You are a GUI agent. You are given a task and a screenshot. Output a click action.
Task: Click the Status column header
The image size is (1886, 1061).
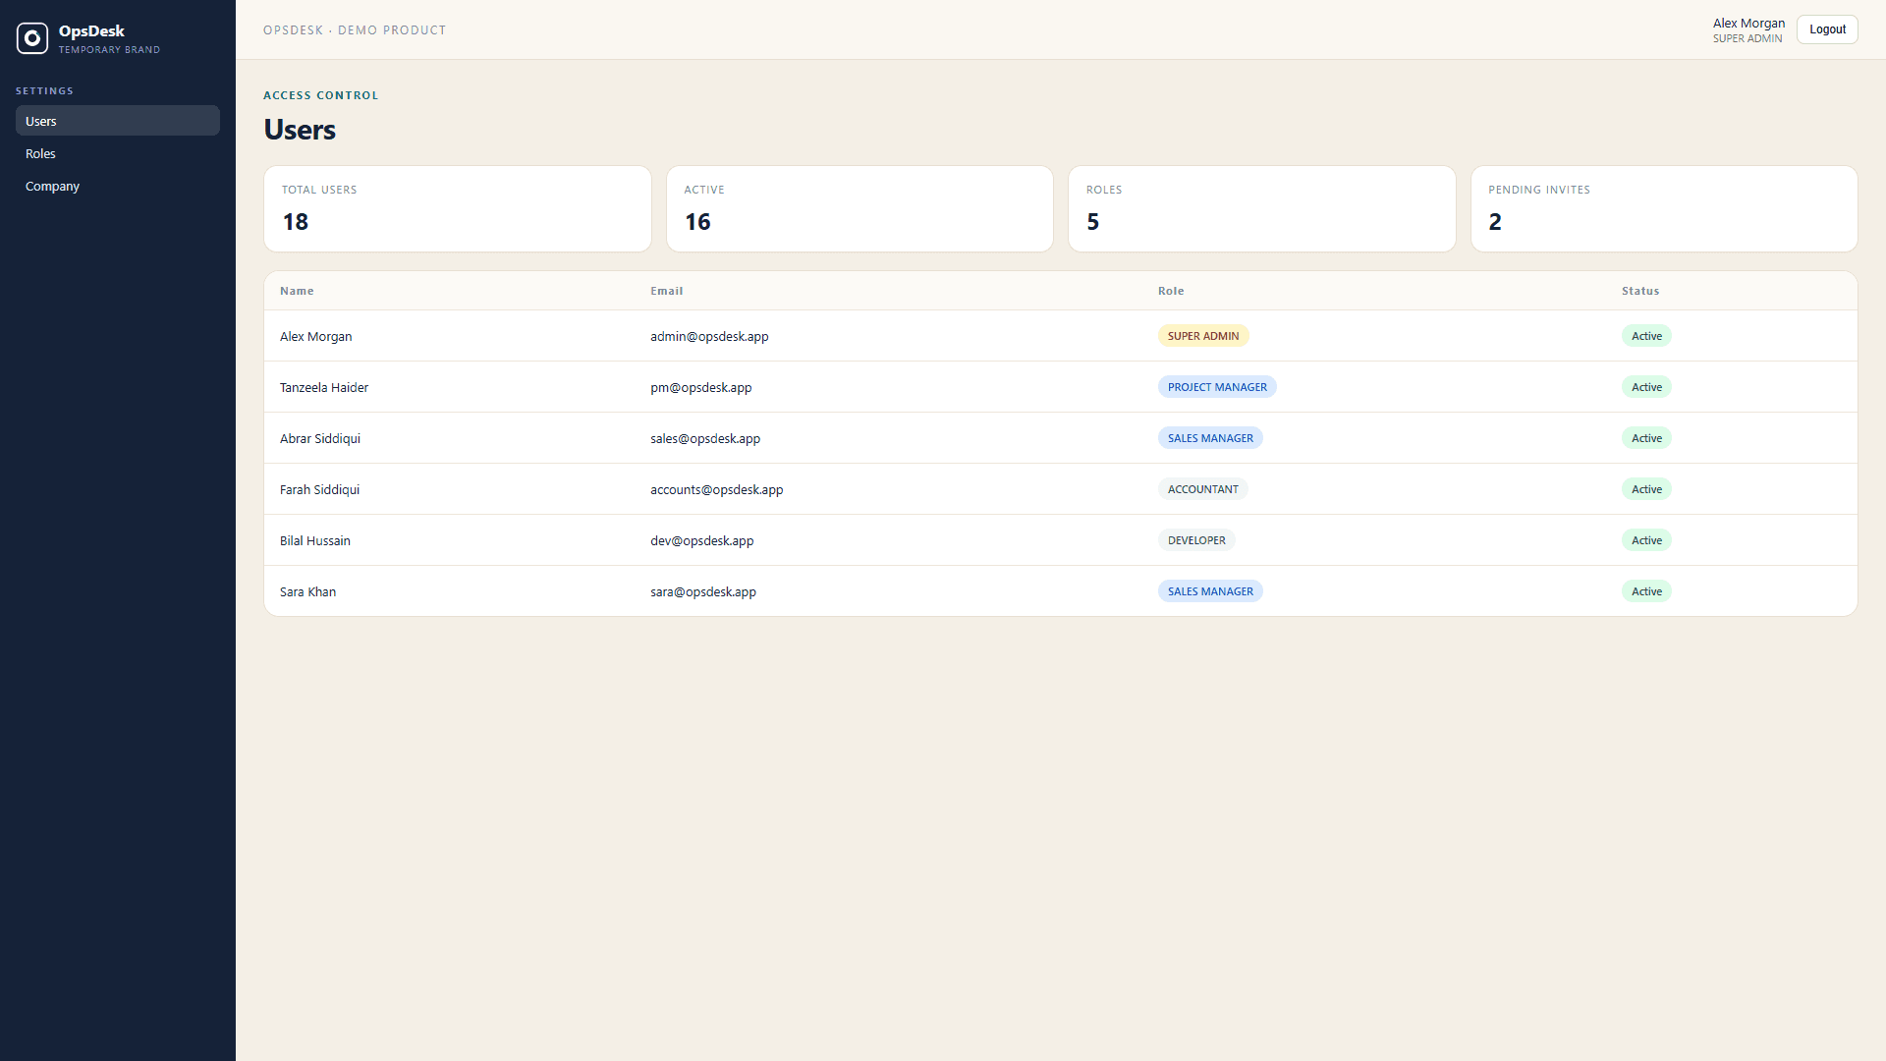(x=1640, y=291)
